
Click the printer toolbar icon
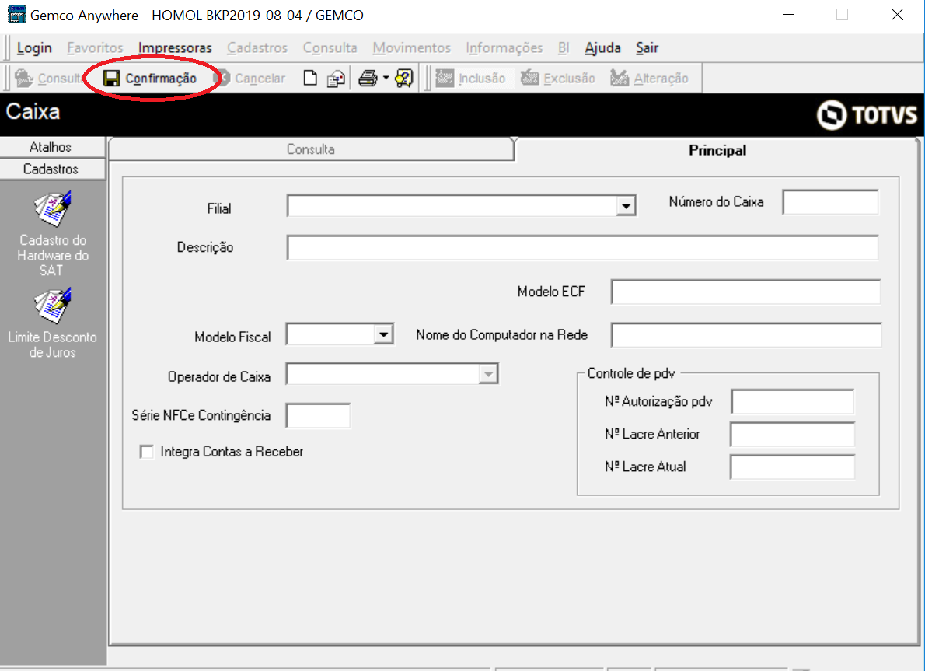coord(368,78)
